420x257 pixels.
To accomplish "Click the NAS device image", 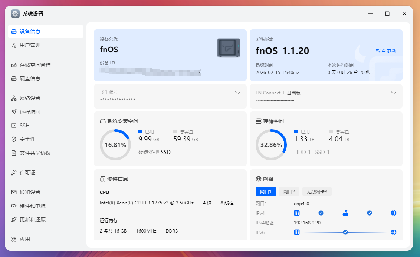I will click(229, 48).
